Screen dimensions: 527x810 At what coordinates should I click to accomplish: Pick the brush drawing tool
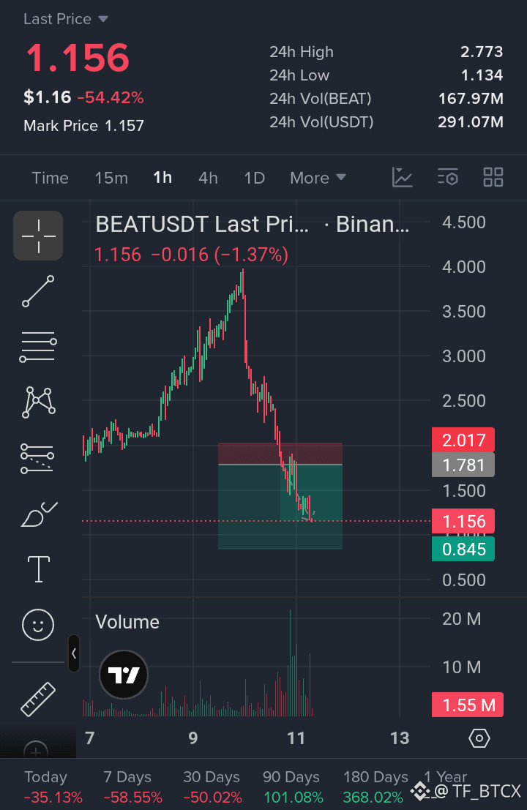pos(39,514)
